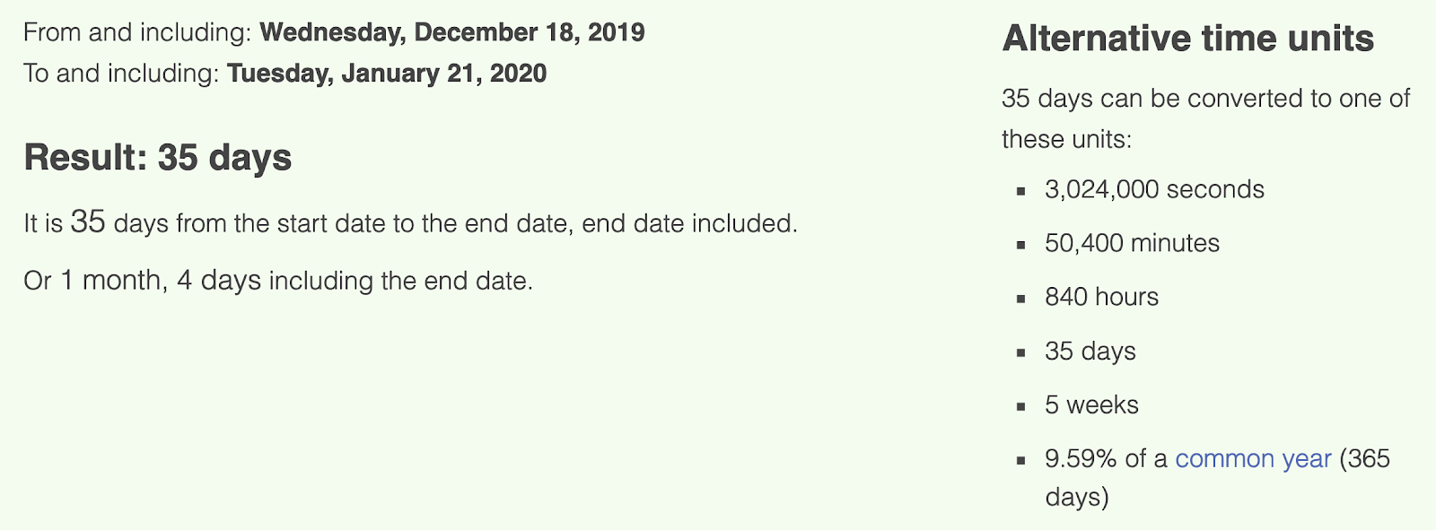1436x530 pixels.
Task: Open the common year link
Action: [x=1253, y=459]
